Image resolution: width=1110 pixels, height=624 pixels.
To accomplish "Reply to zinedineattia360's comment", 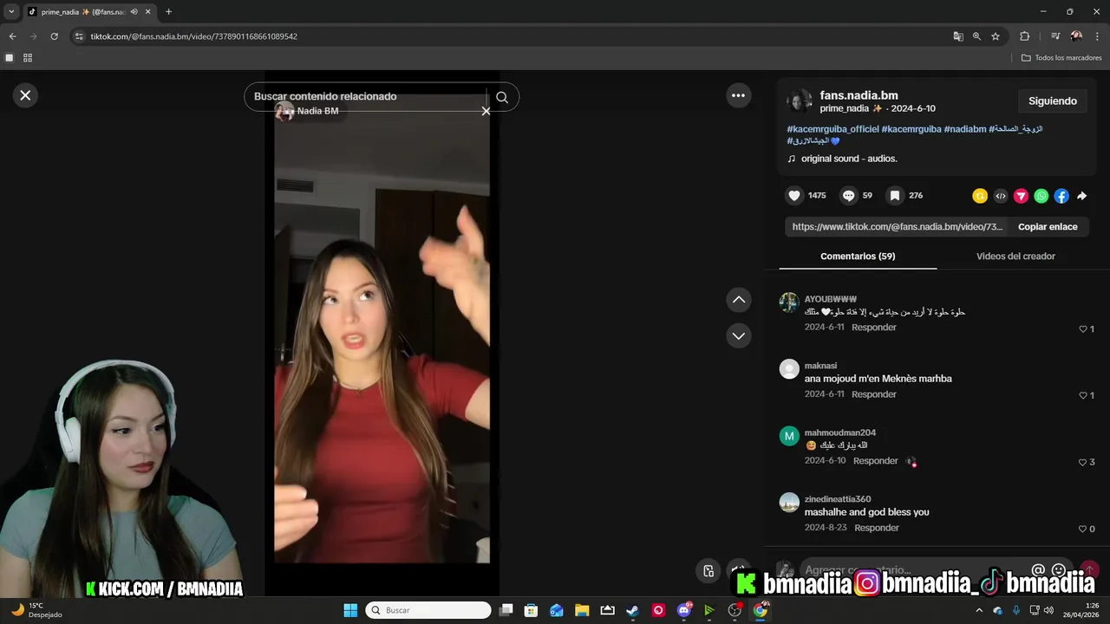I will point(876,528).
